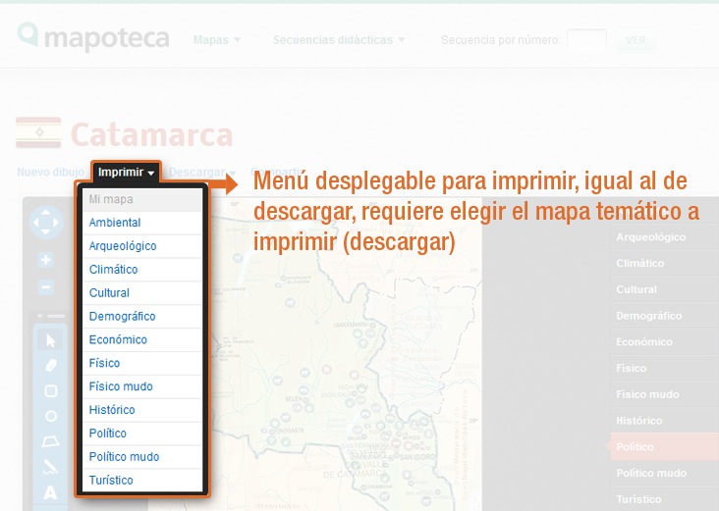Screen dimensions: 719x511
Task: Choose Físico mudo in Imprimir menu
Action: pos(142,386)
